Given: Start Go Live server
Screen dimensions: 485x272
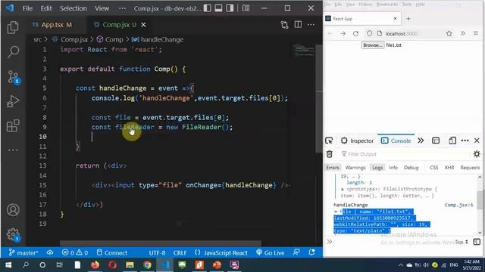Looking at the screenshot, I should [271, 253].
